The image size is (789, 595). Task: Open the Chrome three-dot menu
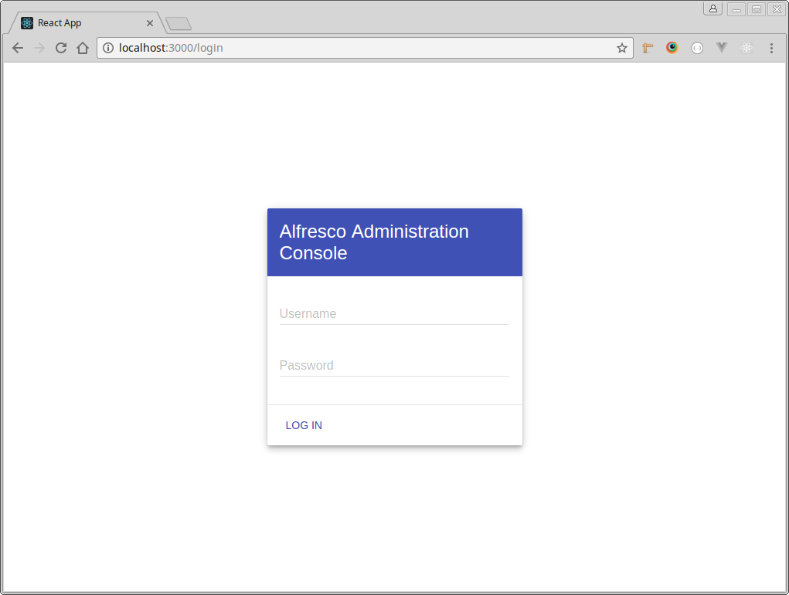[x=771, y=48]
